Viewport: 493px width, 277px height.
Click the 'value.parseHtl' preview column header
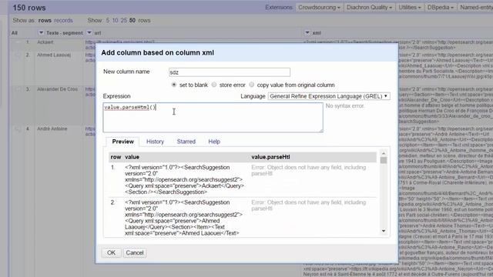tap(270, 157)
